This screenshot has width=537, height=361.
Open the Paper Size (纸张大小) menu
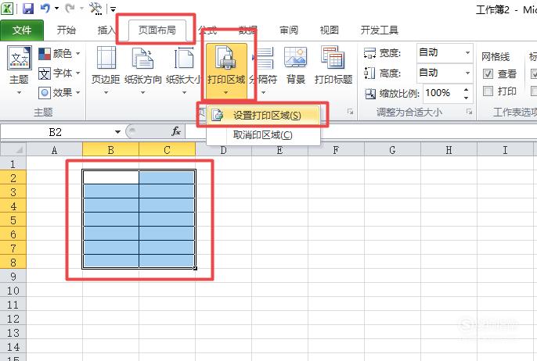pyautogui.click(x=184, y=70)
